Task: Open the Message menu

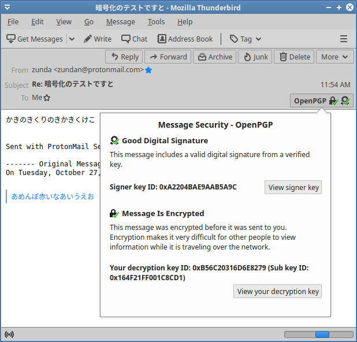Action: (x=121, y=22)
